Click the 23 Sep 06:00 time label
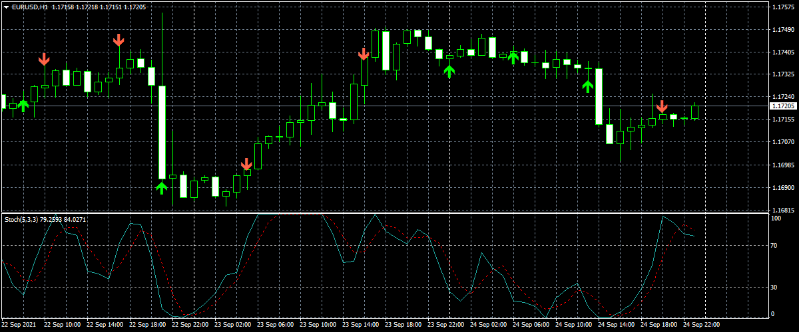Viewport: 799px width, 332px height. (275, 325)
